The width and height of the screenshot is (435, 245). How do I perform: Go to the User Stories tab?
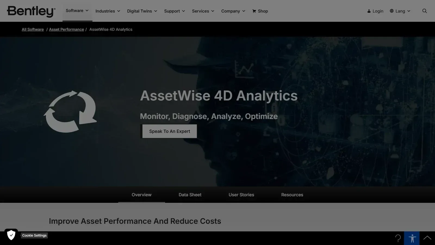[x=241, y=195]
